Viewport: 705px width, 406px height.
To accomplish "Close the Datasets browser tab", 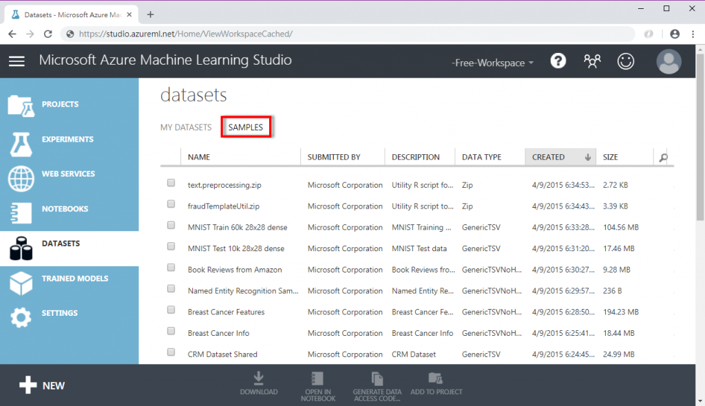I will click(x=129, y=14).
